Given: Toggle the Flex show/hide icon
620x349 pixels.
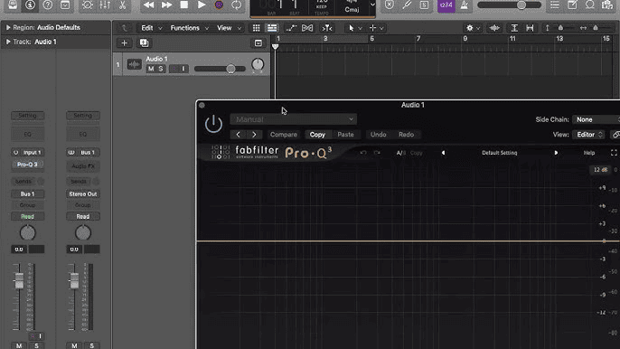Looking at the screenshot, I should click(307, 28).
